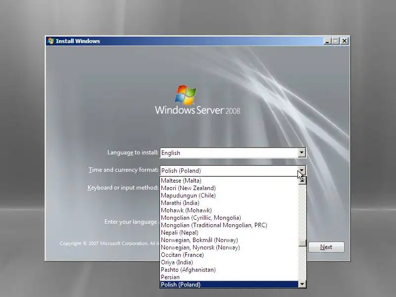The width and height of the screenshot is (396, 297).
Task: Close the Install Windows window
Action: tap(345, 41)
